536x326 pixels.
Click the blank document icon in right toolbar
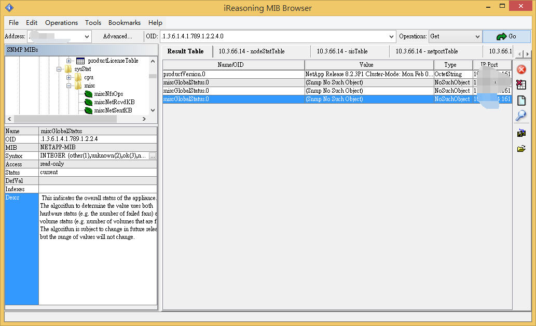point(521,101)
